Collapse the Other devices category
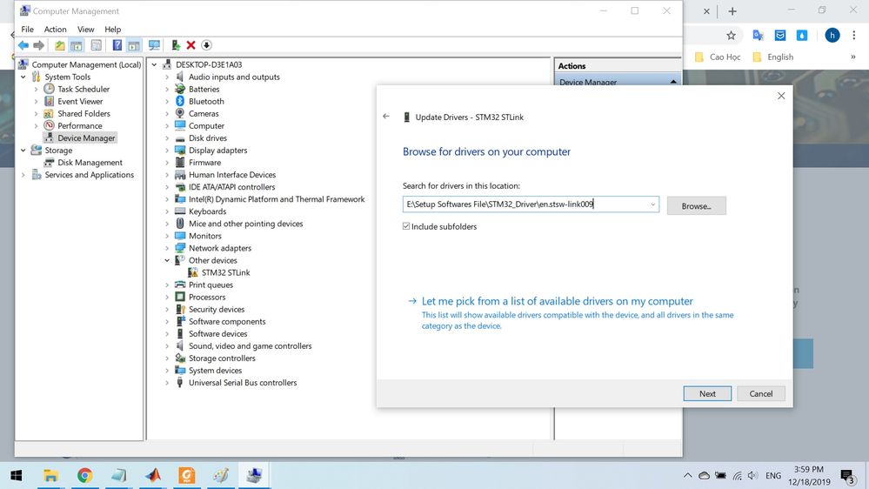This screenshot has width=869, height=489. point(167,260)
